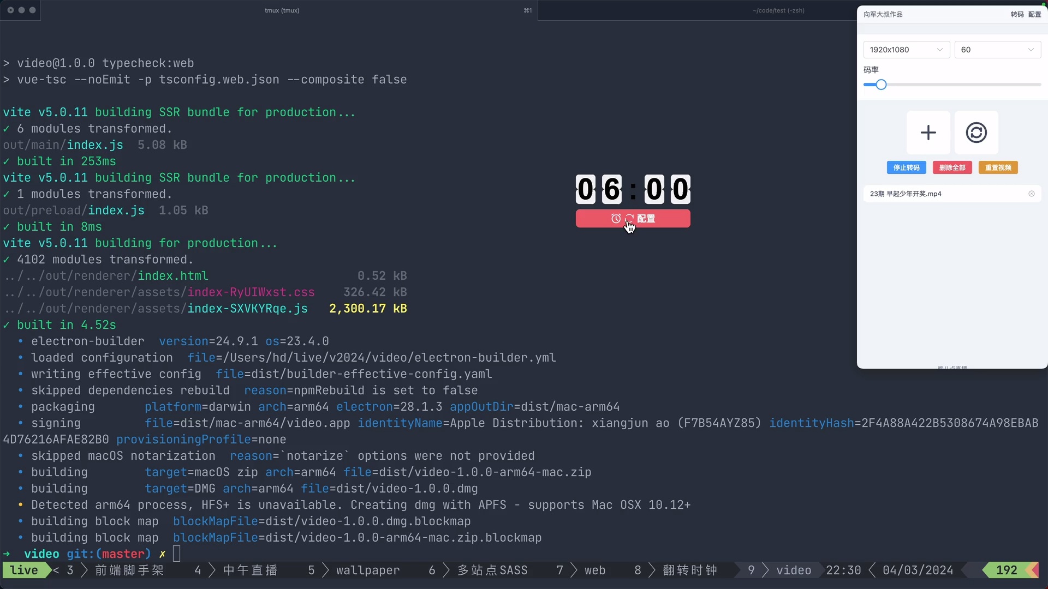Click the left chevron before window 3 in status bar
The width and height of the screenshot is (1048, 589).
pyautogui.click(x=57, y=570)
